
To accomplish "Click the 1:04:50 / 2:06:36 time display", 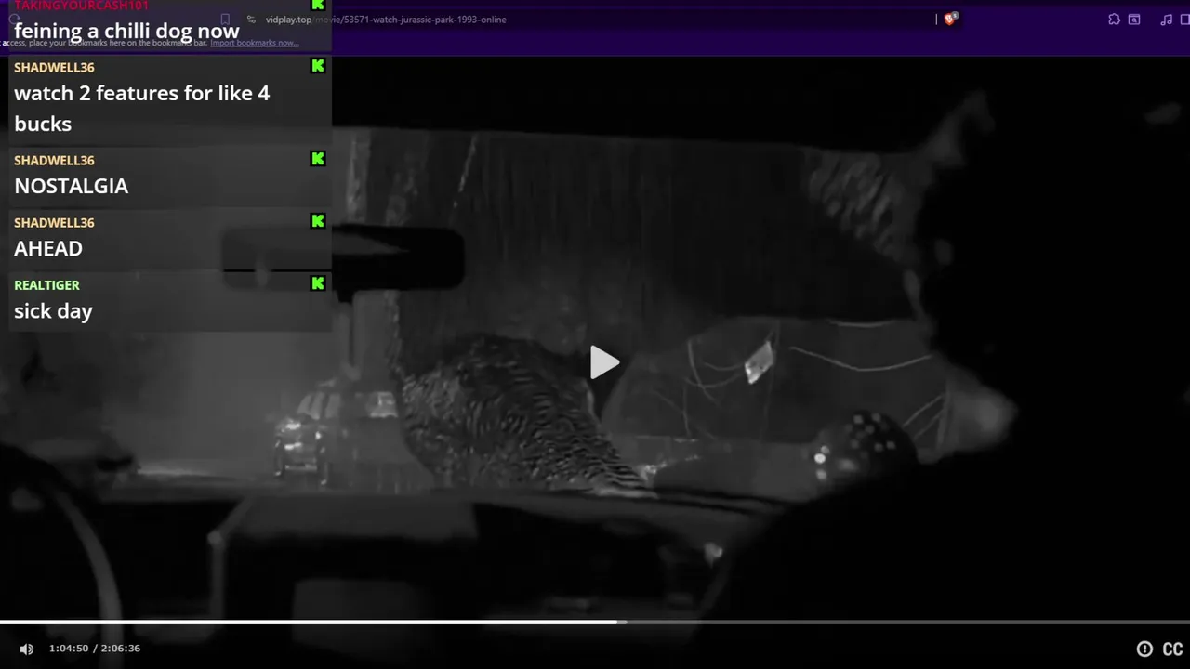I will tap(95, 649).
